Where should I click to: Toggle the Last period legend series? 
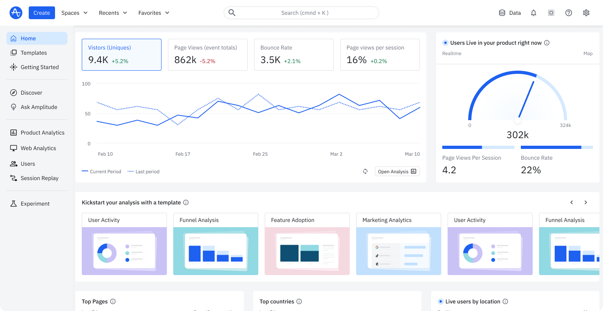[x=144, y=172]
